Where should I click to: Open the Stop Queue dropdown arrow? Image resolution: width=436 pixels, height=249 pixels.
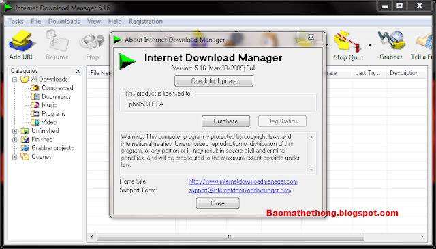pos(370,45)
